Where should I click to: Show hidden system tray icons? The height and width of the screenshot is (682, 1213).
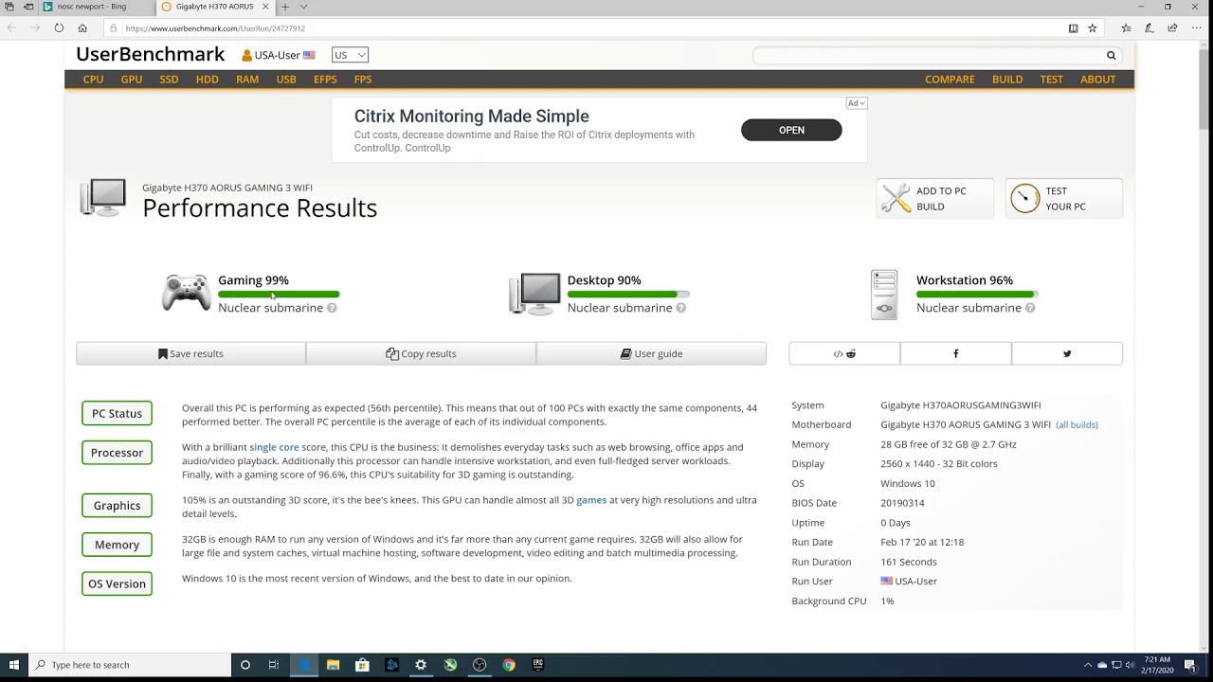pos(1088,665)
